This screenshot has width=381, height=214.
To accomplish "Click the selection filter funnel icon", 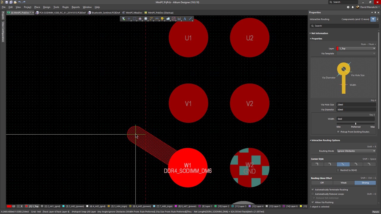I will pos(123,19).
